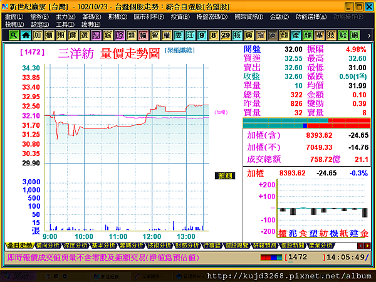Click the 加權(含) index value 8393.62
The image size is (376, 282).
click(319, 135)
